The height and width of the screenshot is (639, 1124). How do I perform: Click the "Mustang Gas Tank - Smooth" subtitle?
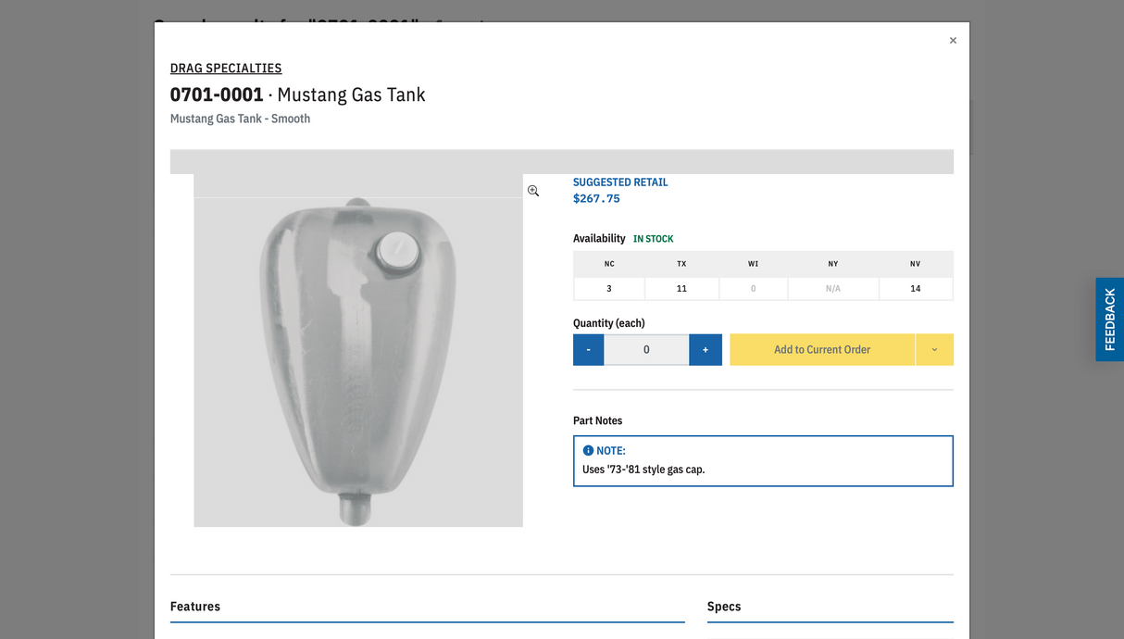(240, 119)
